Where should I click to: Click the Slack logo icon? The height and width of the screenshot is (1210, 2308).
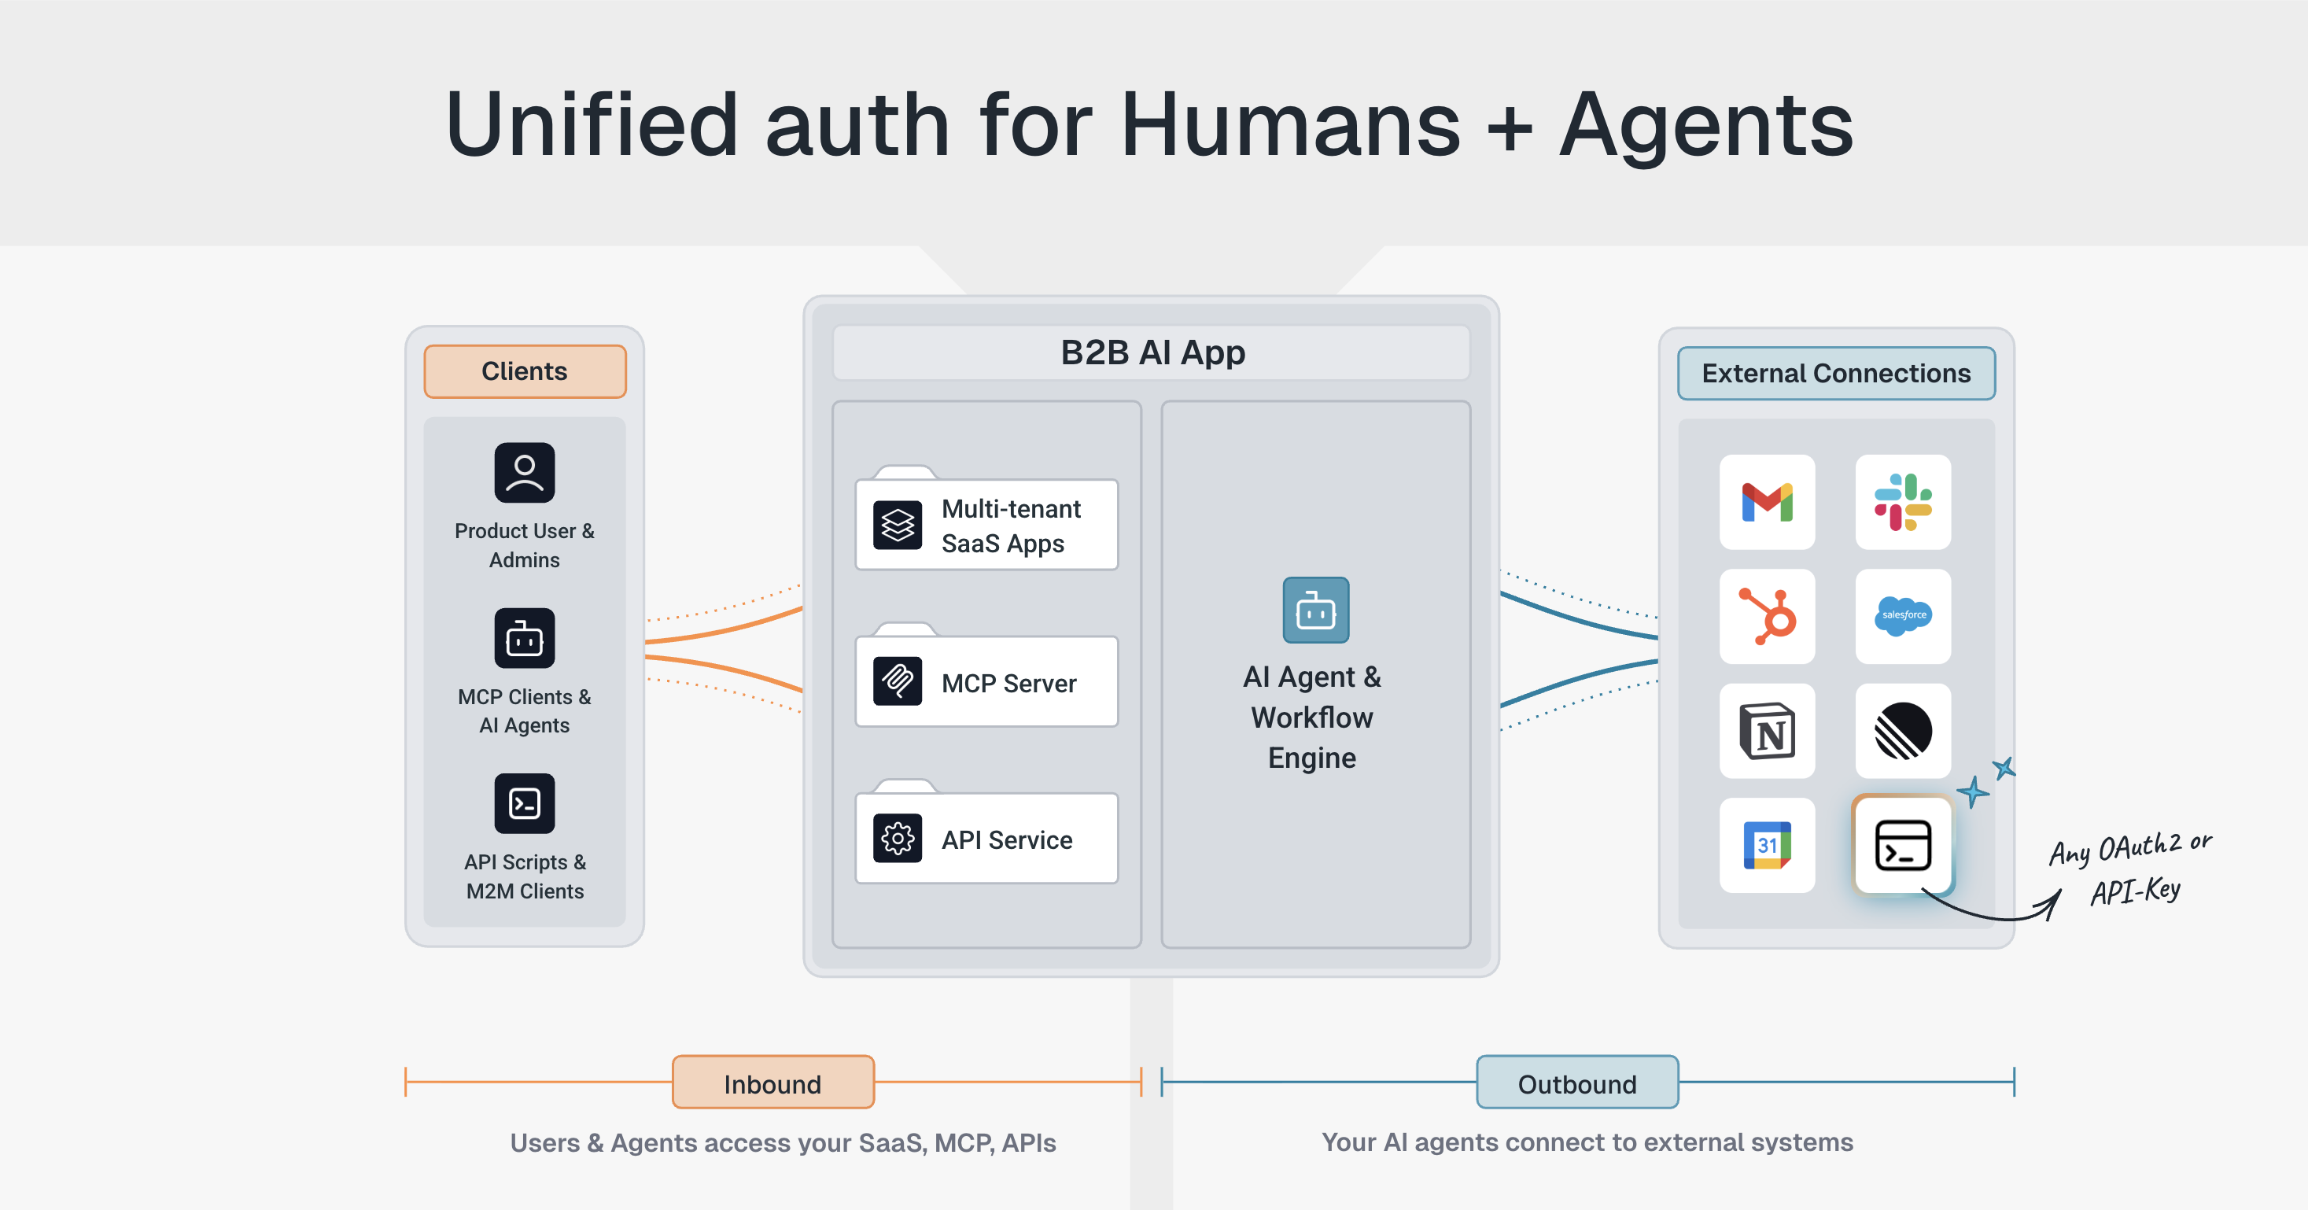click(1902, 502)
